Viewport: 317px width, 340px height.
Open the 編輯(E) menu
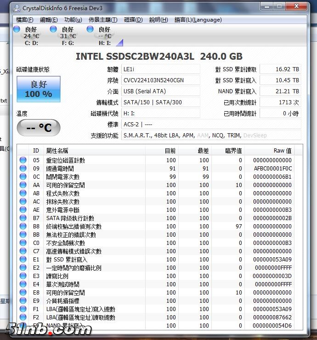tap(49, 20)
